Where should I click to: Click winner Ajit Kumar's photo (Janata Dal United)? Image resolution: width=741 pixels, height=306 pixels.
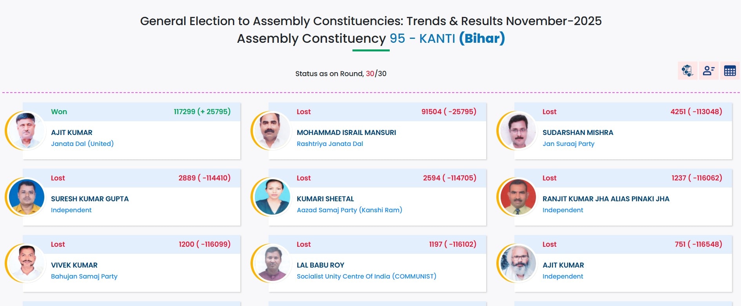click(x=26, y=131)
